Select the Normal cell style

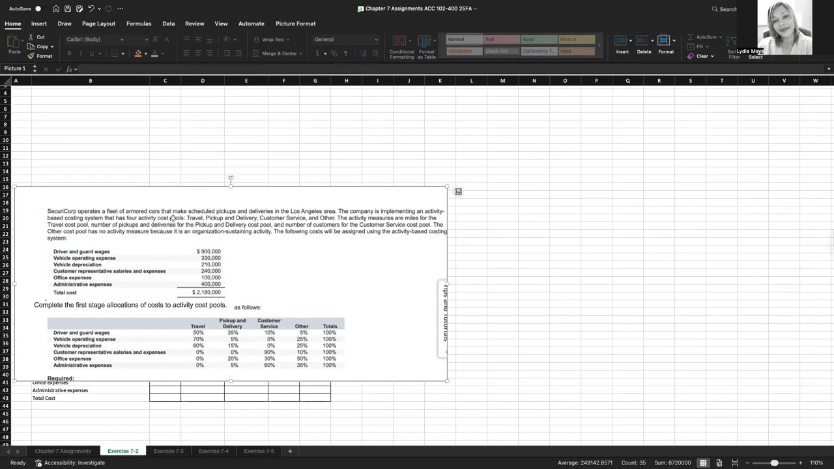tap(464, 39)
